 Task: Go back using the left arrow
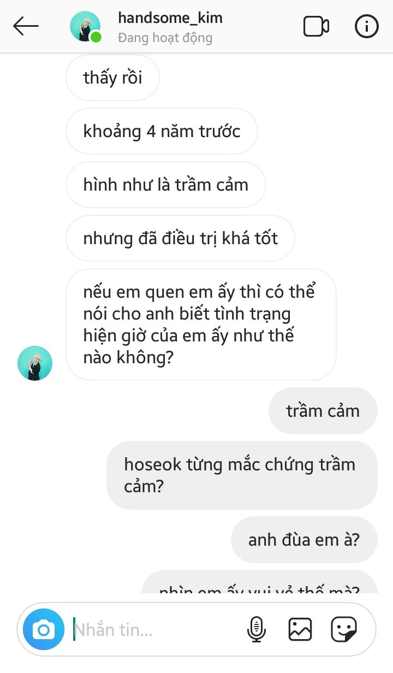(26, 26)
